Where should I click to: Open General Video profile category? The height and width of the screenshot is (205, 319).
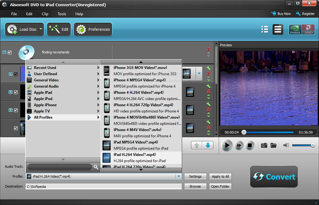[63, 80]
